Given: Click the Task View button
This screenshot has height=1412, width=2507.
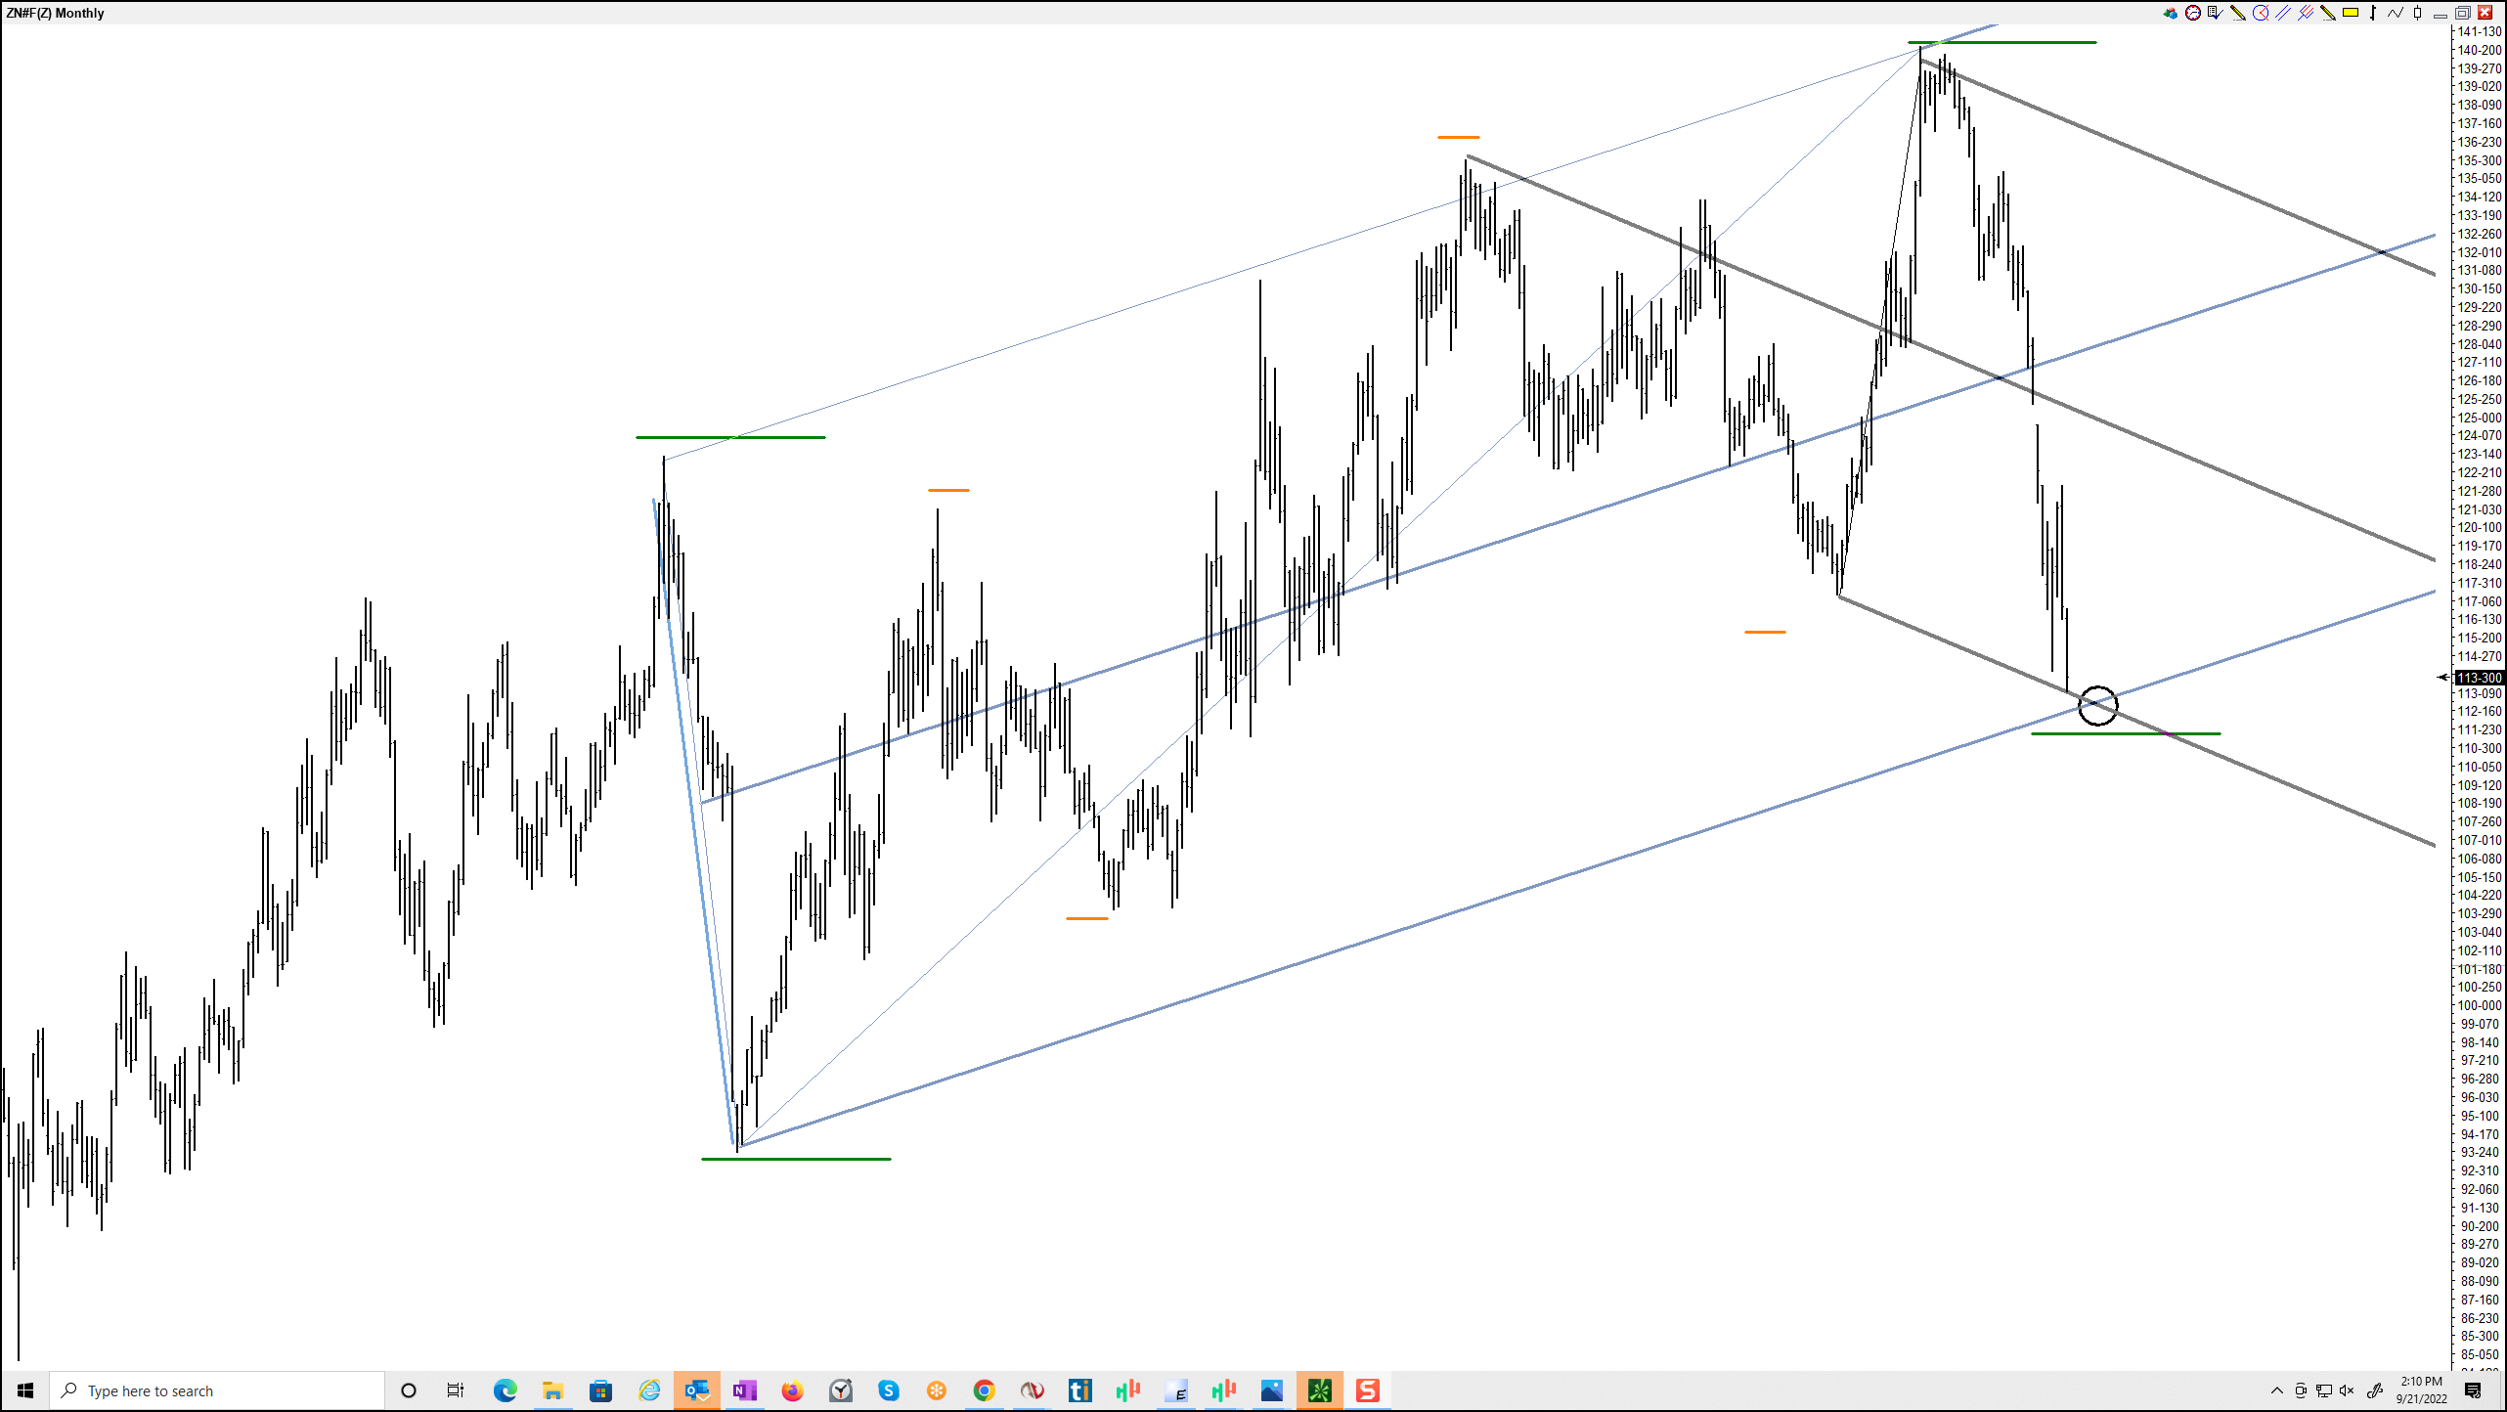Looking at the screenshot, I should point(456,1390).
